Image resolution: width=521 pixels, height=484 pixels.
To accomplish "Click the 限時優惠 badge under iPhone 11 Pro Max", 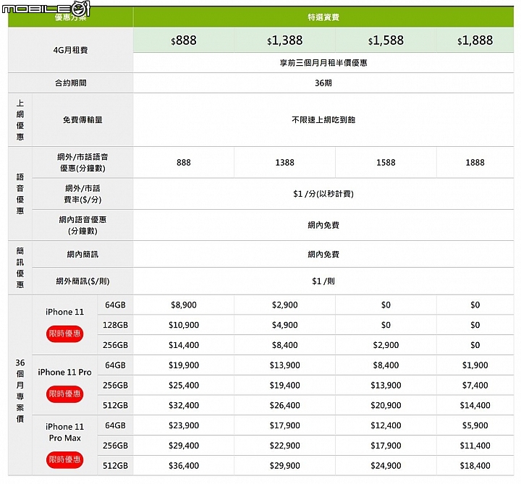I will point(64,459).
